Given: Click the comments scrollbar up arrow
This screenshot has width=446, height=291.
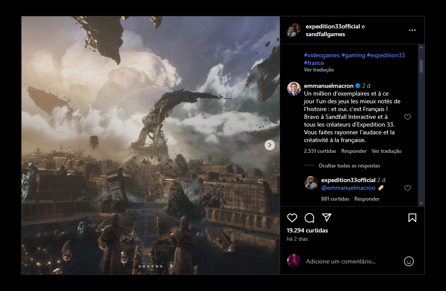Looking at the screenshot, I should (x=421, y=47).
